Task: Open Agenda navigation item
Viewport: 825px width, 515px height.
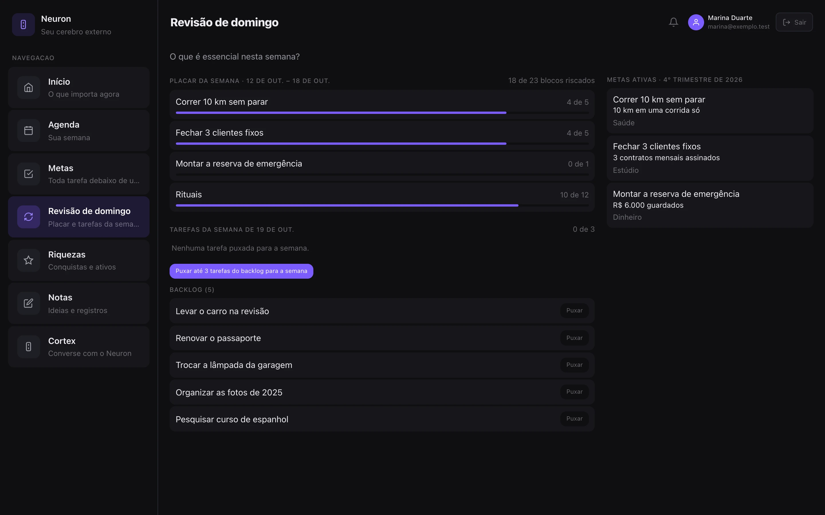Action: pos(79,130)
